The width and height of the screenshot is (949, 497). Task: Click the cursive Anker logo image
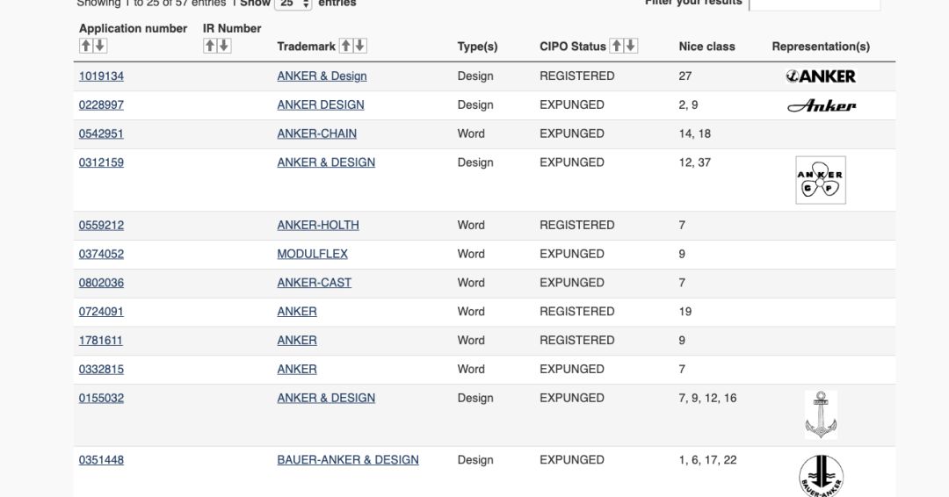[x=821, y=105]
